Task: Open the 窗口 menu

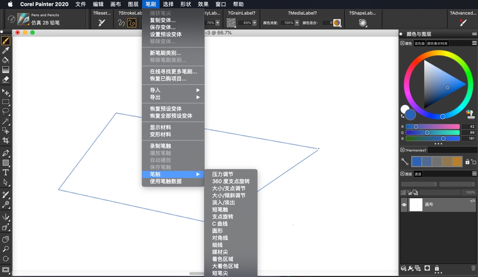Action: coord(220,4)
